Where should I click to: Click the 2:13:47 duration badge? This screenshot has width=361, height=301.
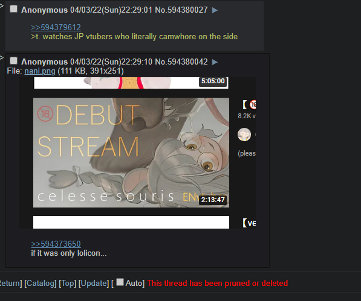pyautogui.click(x=213, y=200)
